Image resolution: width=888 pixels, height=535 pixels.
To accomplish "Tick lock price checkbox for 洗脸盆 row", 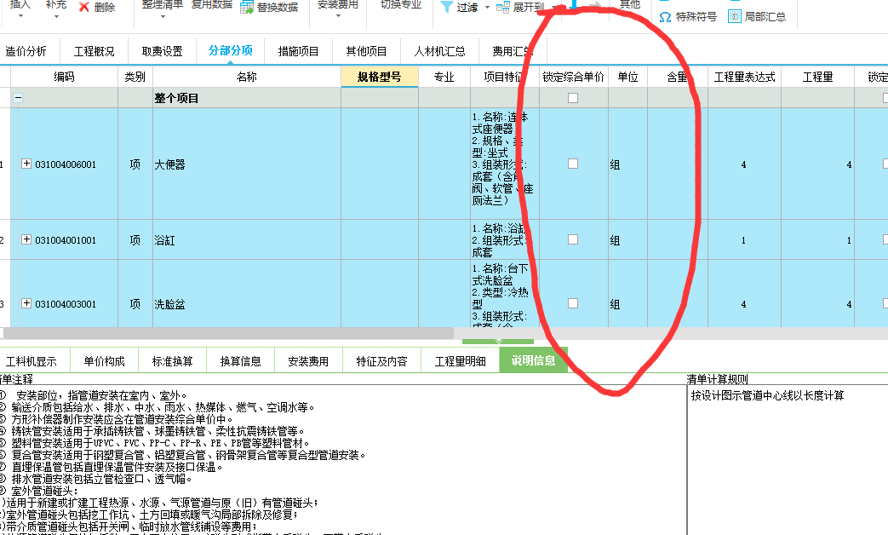I will [573, 303].
